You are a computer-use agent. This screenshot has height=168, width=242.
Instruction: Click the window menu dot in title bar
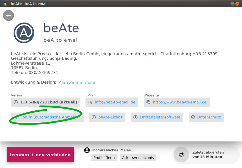point(5,4)
